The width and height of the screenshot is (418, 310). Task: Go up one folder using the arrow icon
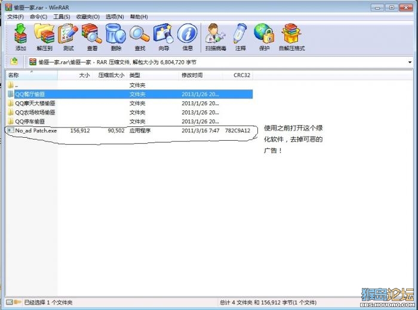[14, 61]
